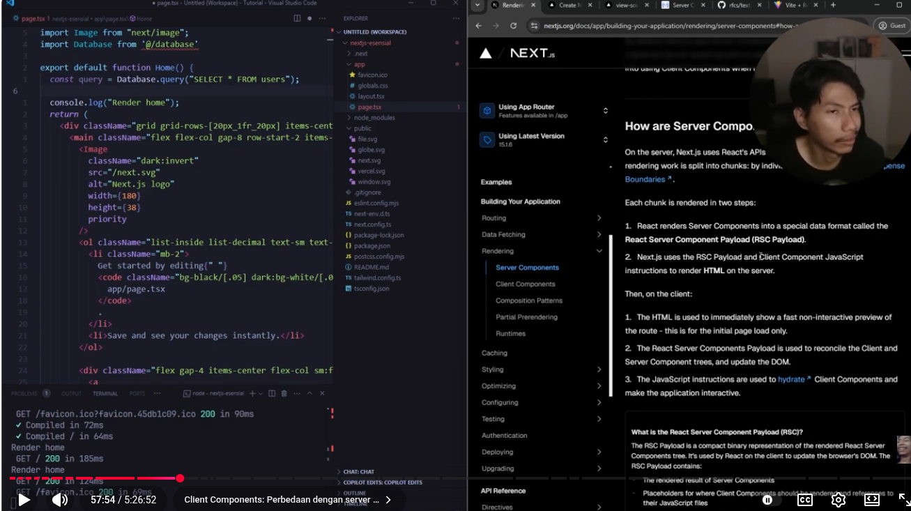Open video player settings gear
911x511 pixels.
coord(839,499)
